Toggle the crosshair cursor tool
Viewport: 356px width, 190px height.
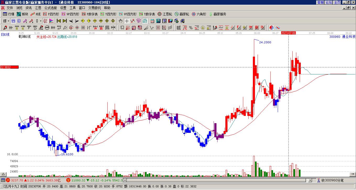click(x=127, y=21)
